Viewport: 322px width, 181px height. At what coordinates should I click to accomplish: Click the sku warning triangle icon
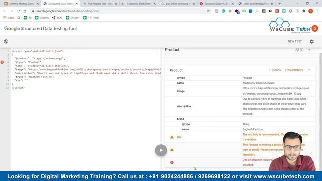click(172, 137)
